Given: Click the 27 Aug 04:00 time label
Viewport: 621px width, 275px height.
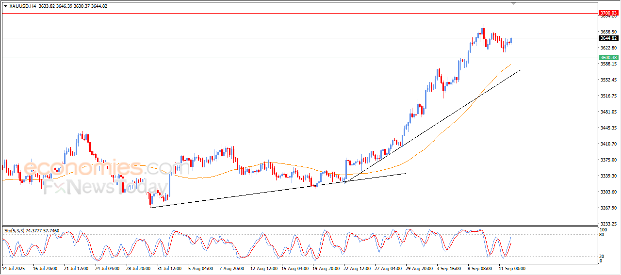Looking at the screenshot, I should click(388, 268).
